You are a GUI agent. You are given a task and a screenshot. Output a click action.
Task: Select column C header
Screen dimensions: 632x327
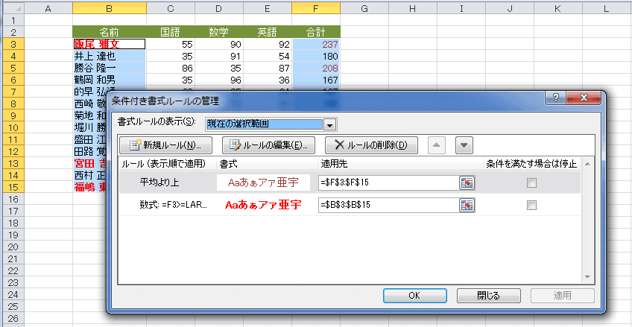point(171,8)
